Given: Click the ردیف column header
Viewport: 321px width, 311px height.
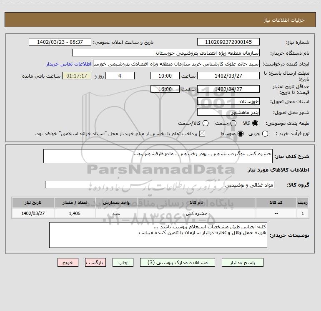Looking at the screenshot, I should pyautogui.click(x=303, y=203).
